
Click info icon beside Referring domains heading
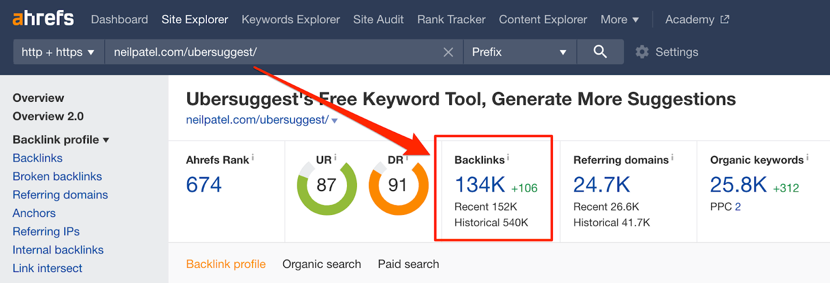click(672, 157)
